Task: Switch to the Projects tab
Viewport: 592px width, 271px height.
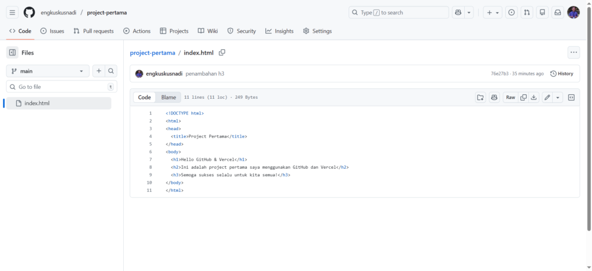Action: tap(174, 31)
